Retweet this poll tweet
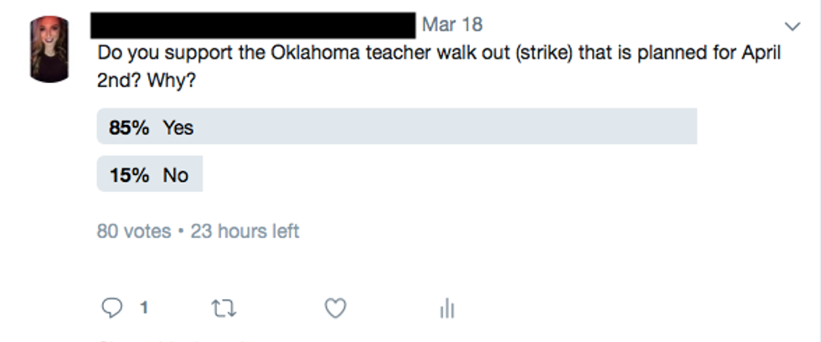821x342 pixels. pyautogui.click(x=224, y=308)
